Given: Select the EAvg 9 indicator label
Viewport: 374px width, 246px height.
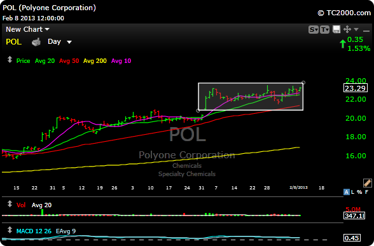Looking at the screenshot, I should [x=66, y=231].
